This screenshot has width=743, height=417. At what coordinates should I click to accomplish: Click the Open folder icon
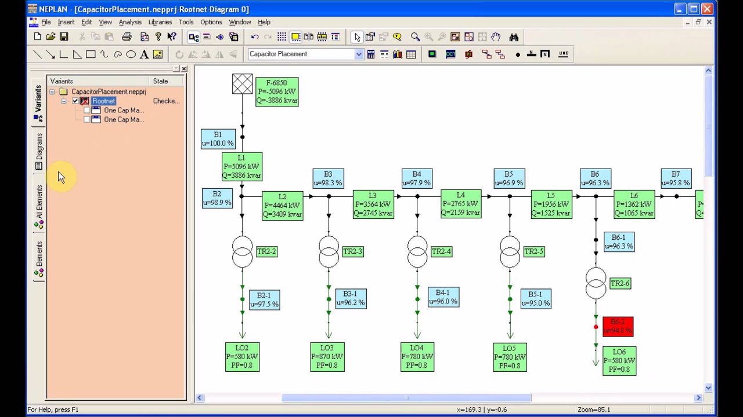click(51, 37)
